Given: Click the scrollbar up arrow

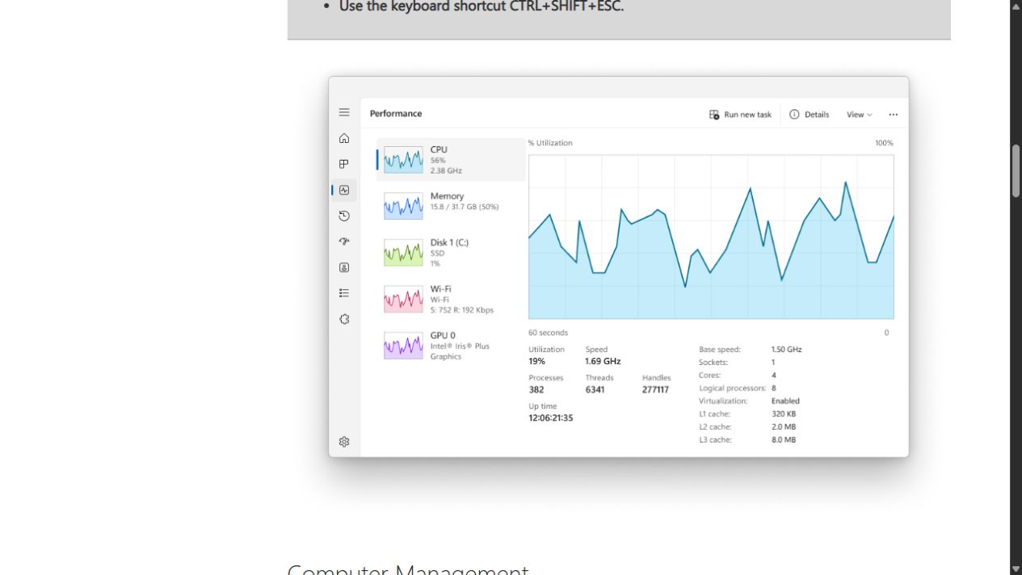Looking at the screenshot, I should [x=1016, y=6].
